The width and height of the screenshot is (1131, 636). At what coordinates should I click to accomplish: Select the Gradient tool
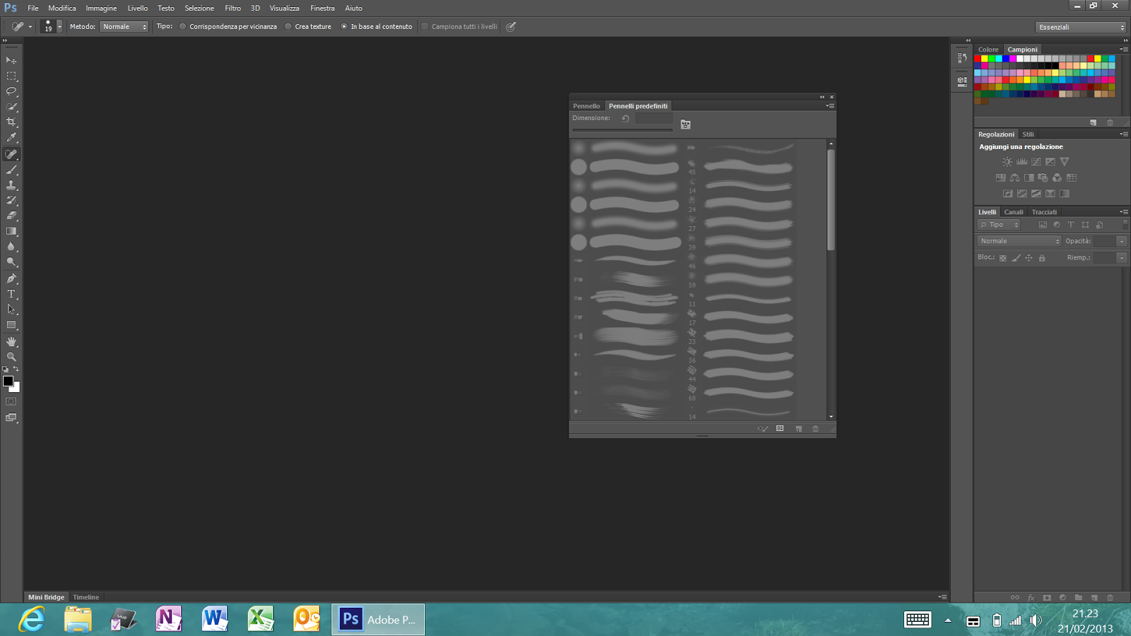click(11, 232)
